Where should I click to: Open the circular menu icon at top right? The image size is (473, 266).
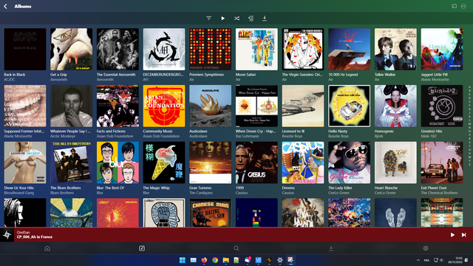click(x=463, y=7)
